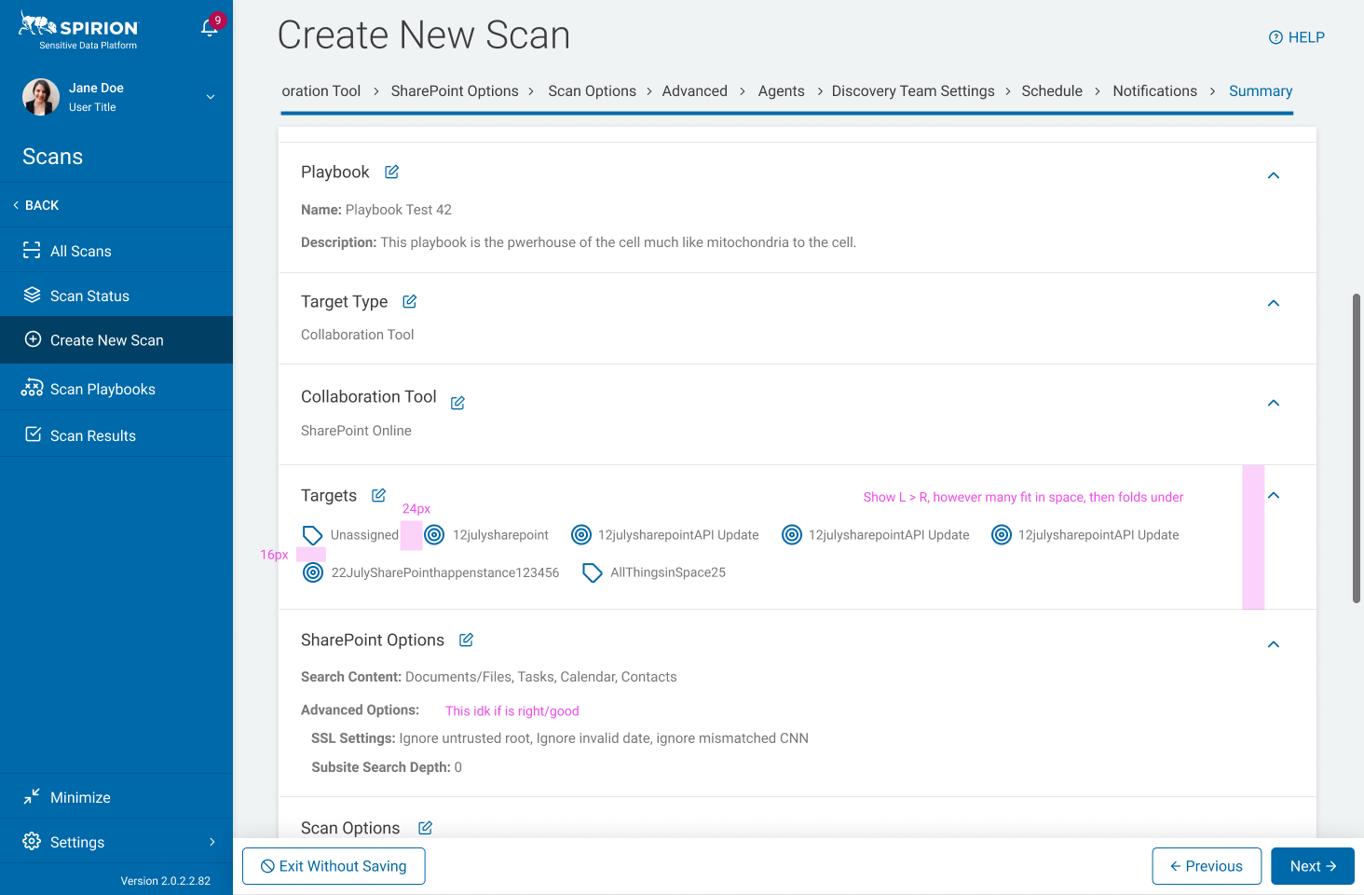Click the vertical page scrollbar
Image resolution: width=1364 pixels, height=895 pixels.
coord(1357,447)
